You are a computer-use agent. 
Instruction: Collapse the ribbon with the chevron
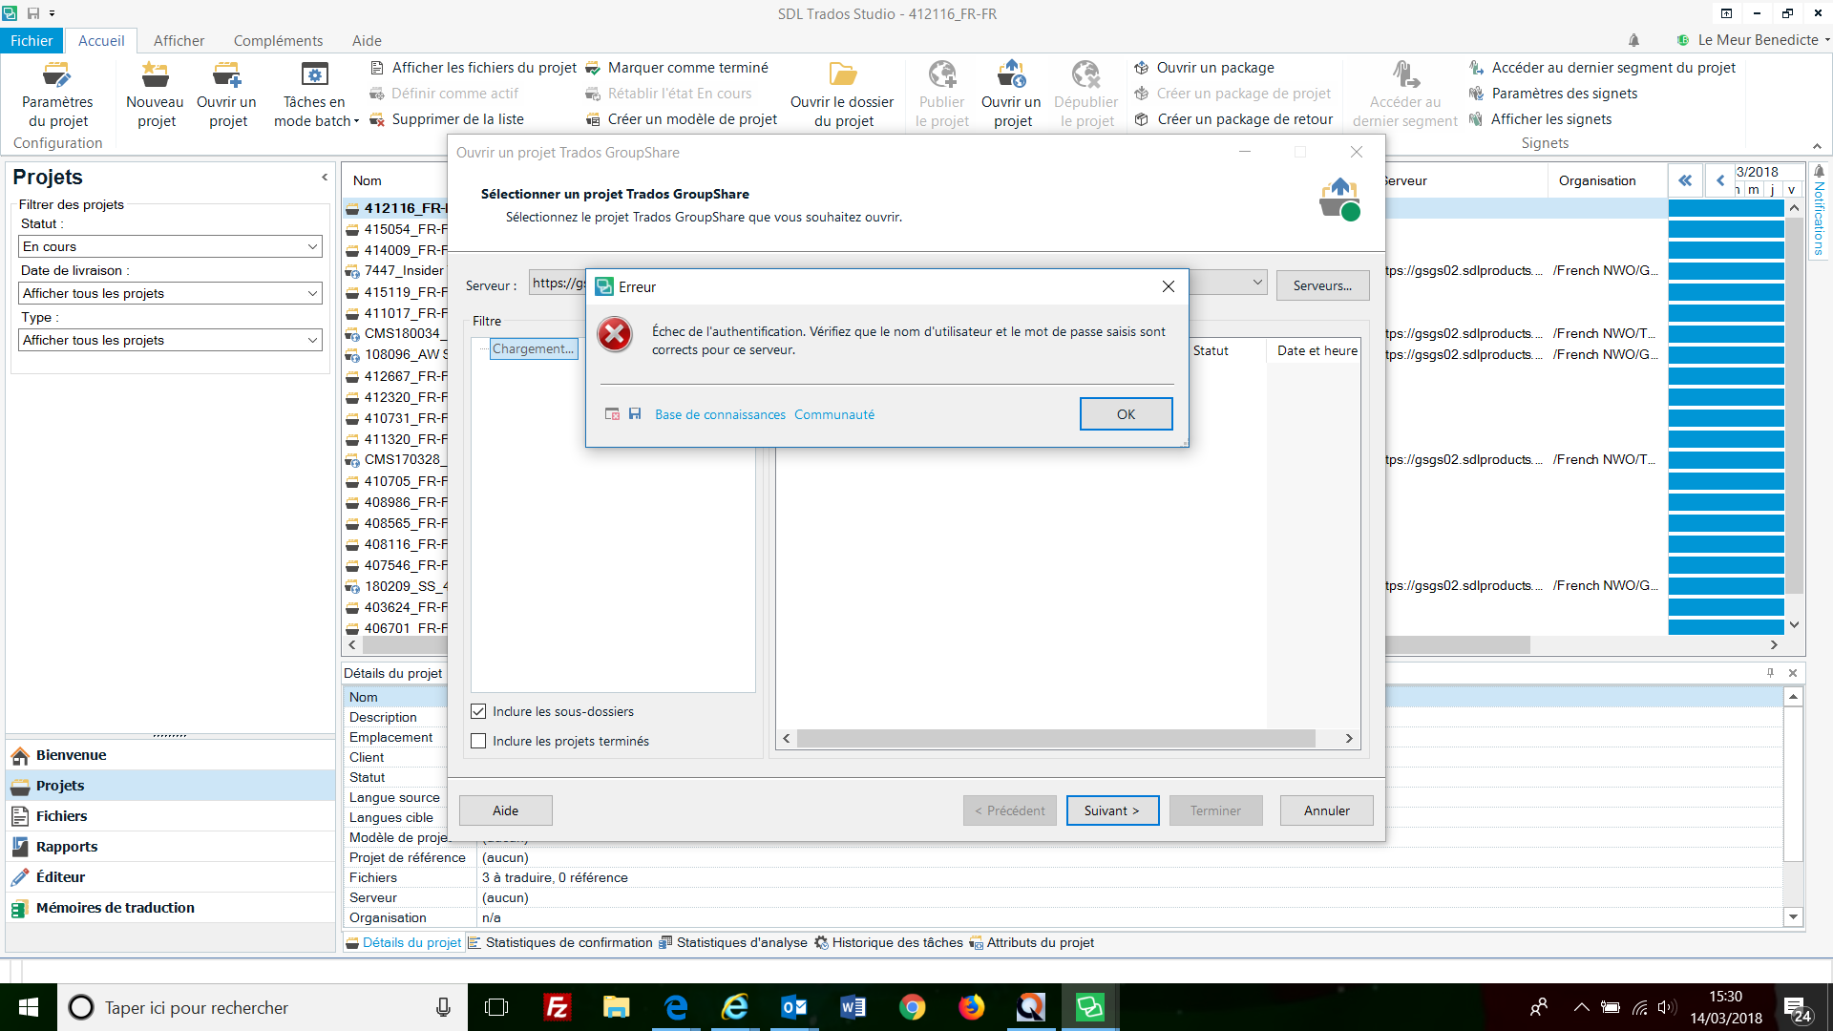coord(1817,145)
